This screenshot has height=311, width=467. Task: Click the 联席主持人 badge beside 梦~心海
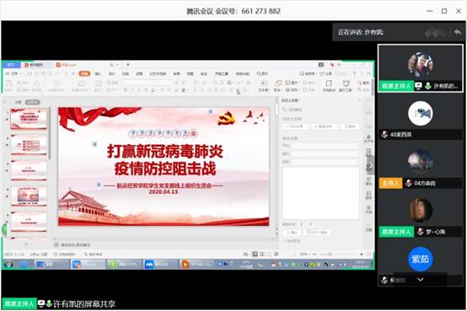[x=396, y=232]
